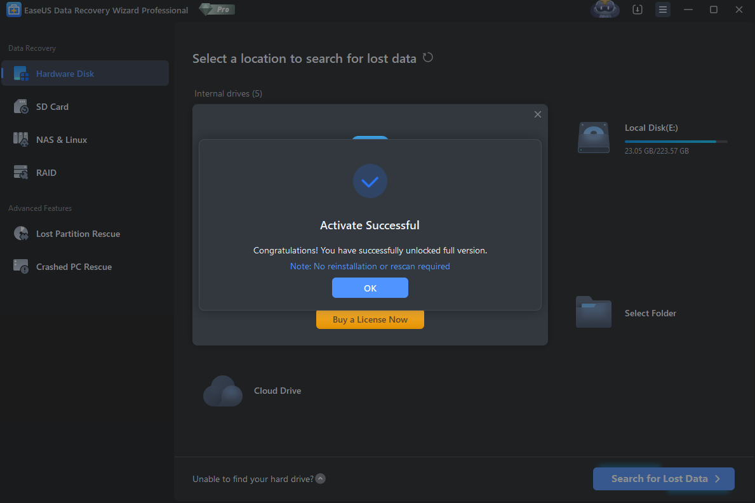Screen dimensions: 755x503
Task: Click the Hardware Disk sidebar icon
Action: click(21, 73)
